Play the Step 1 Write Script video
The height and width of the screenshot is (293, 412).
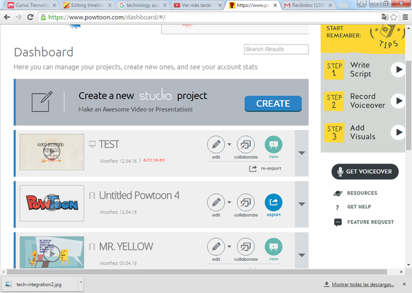pos(398,70)
